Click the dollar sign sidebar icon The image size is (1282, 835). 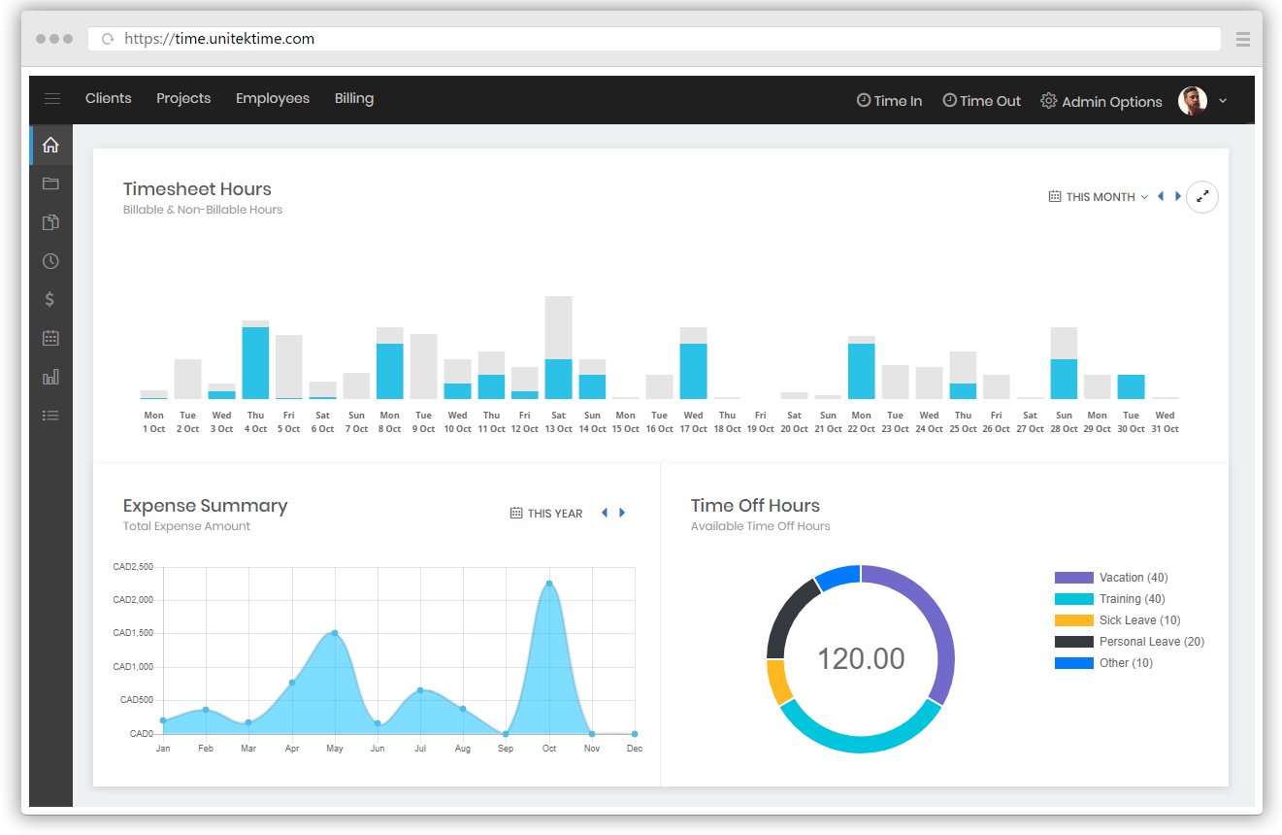(x=50, y=299)
